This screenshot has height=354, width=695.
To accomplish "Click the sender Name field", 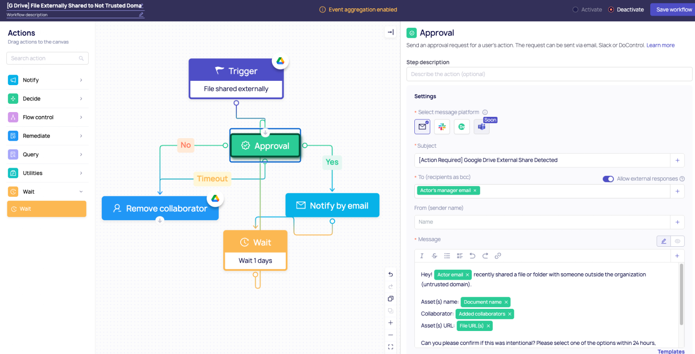I will tap(542, 222).
